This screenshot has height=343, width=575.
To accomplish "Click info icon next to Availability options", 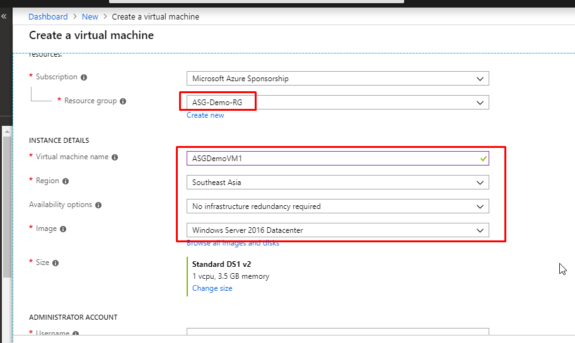I will pos(98,205).
